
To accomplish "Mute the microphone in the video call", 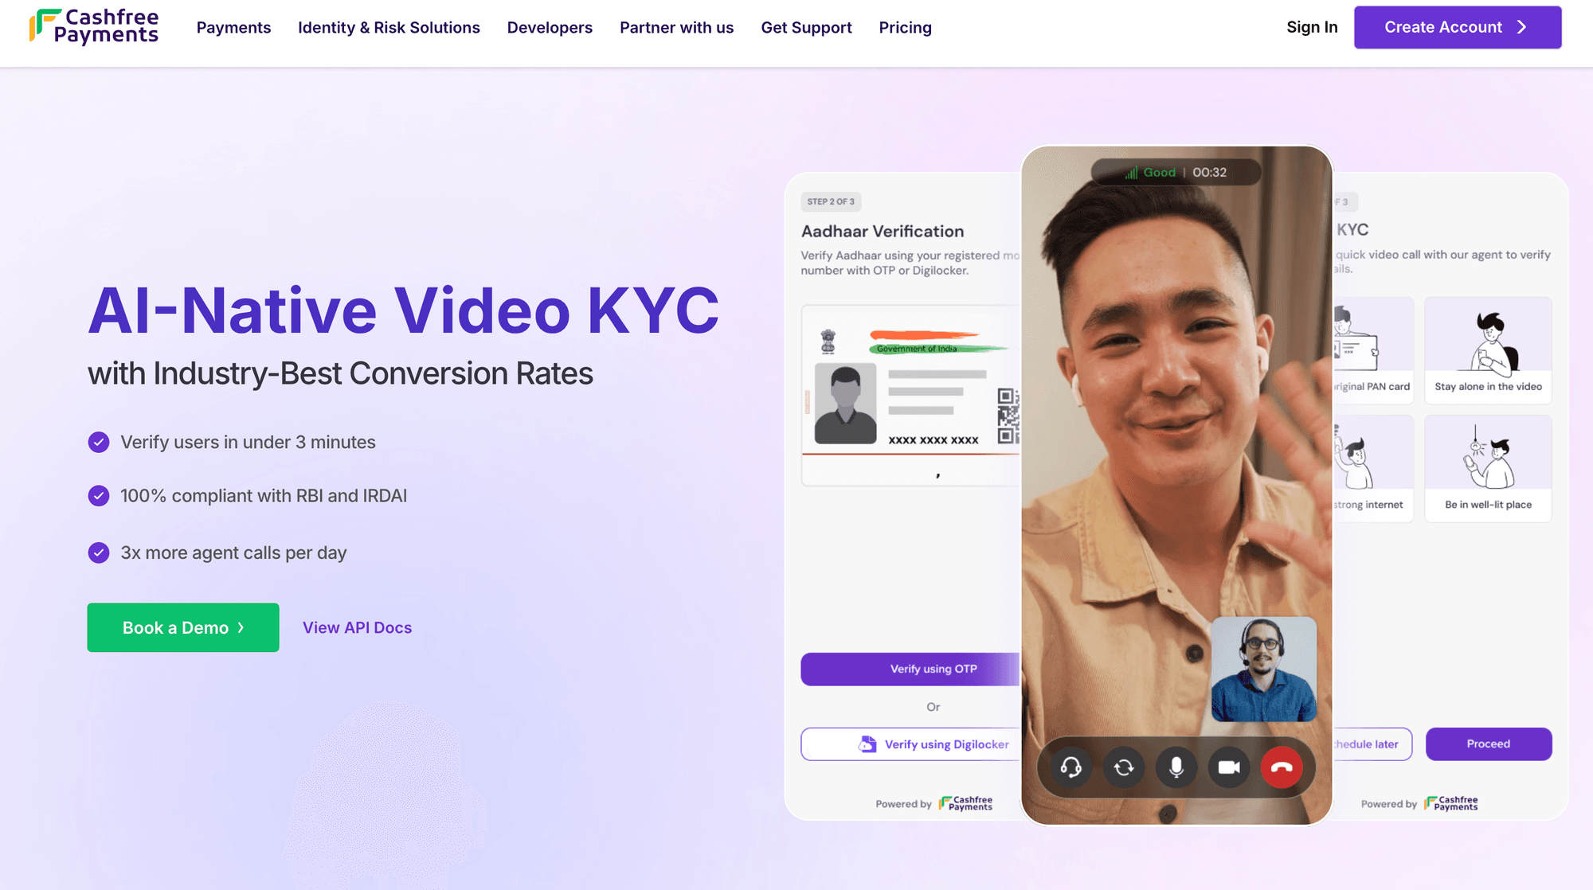I will 1176,767.
